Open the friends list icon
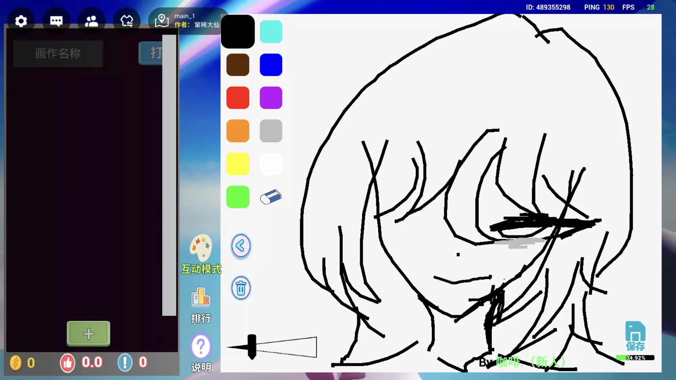 pyautogui.click(x=91, y=21)
